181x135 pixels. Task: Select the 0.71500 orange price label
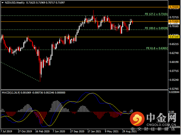tap(174, 21)
